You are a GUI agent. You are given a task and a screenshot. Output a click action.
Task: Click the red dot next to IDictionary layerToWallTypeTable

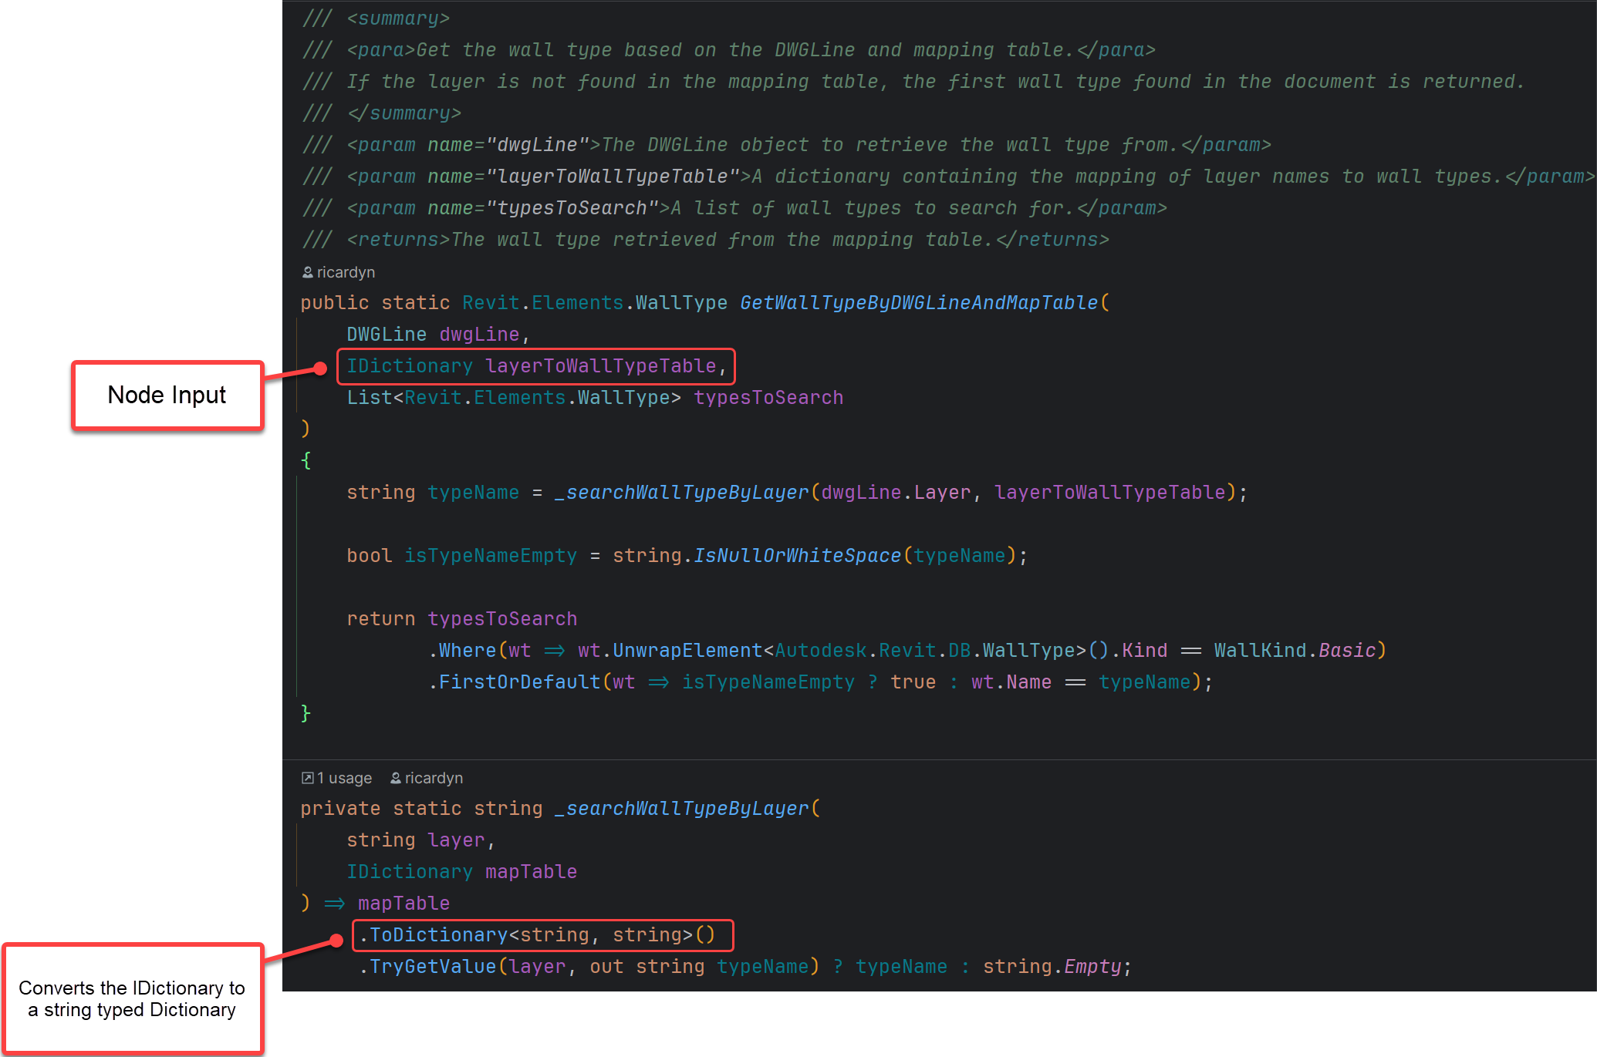(320, 369)
